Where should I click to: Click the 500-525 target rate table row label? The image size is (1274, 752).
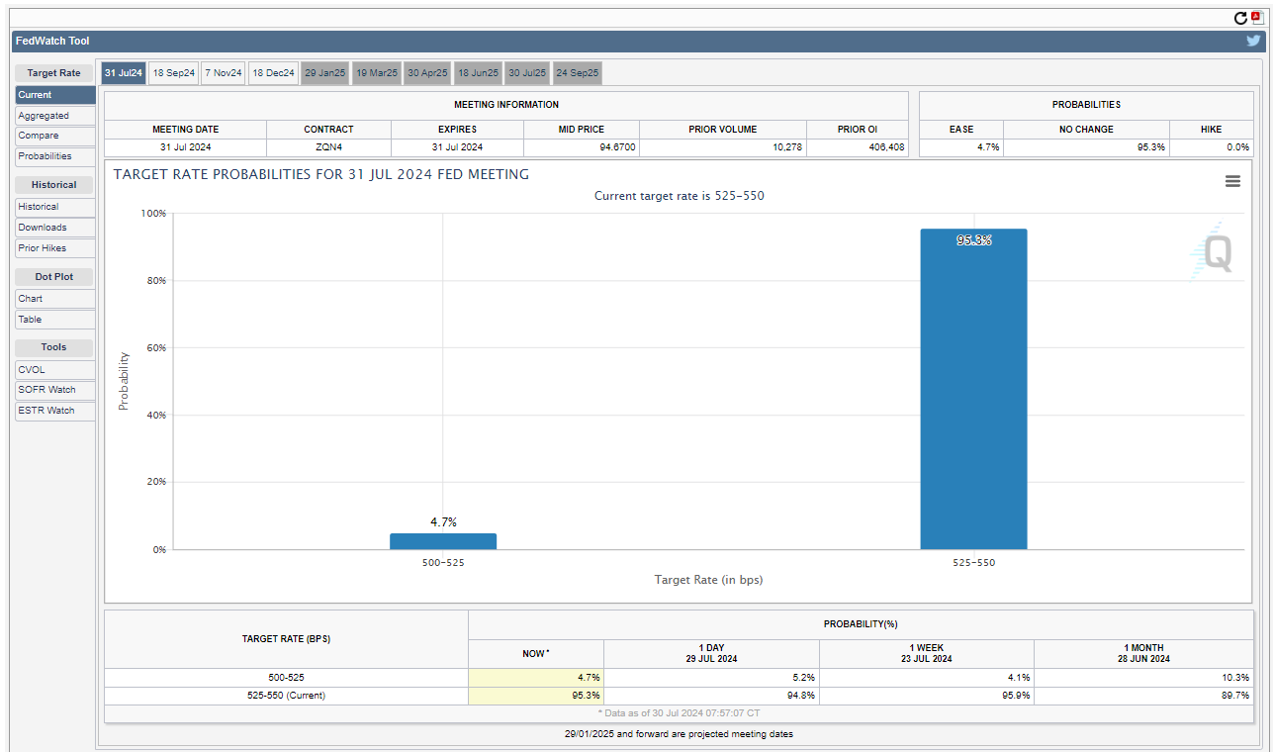(x=286, y=678)
